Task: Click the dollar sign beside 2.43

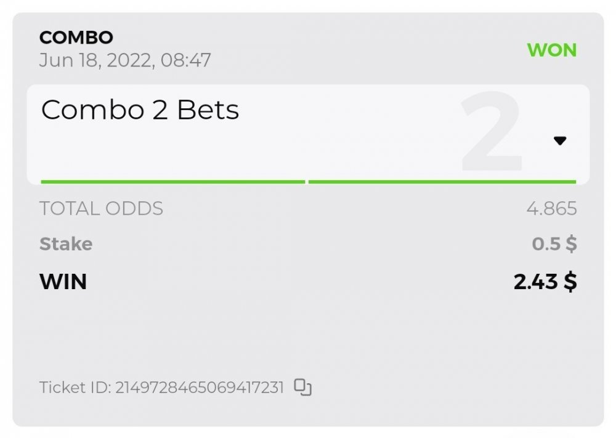Action: tap(570, 282)
